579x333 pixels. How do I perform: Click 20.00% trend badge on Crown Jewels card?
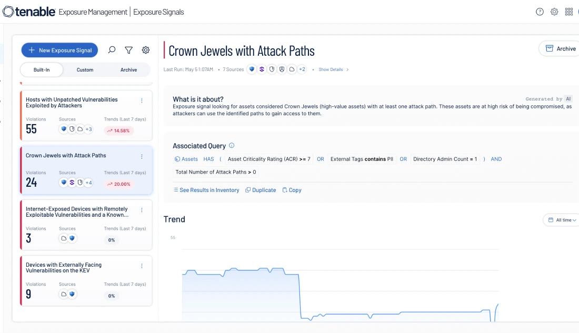[119, 184]
